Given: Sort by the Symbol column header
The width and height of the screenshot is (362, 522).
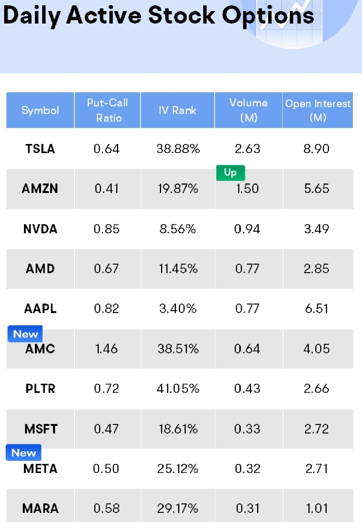Looking at the screenshot, I should click(40, 110).
